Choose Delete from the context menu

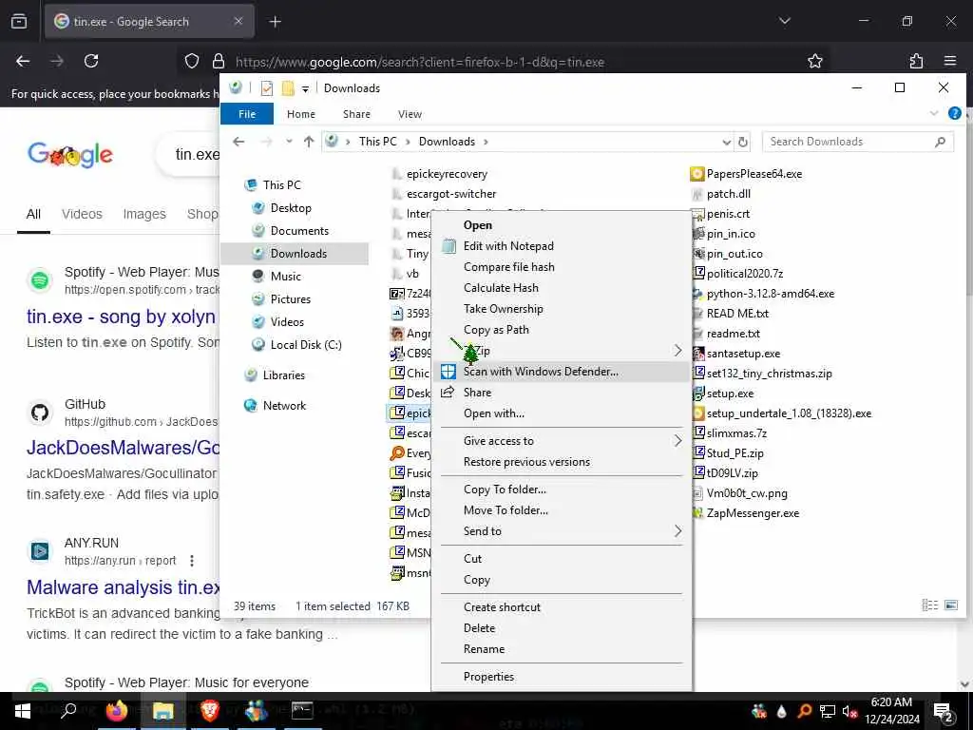tap(562, 628)
